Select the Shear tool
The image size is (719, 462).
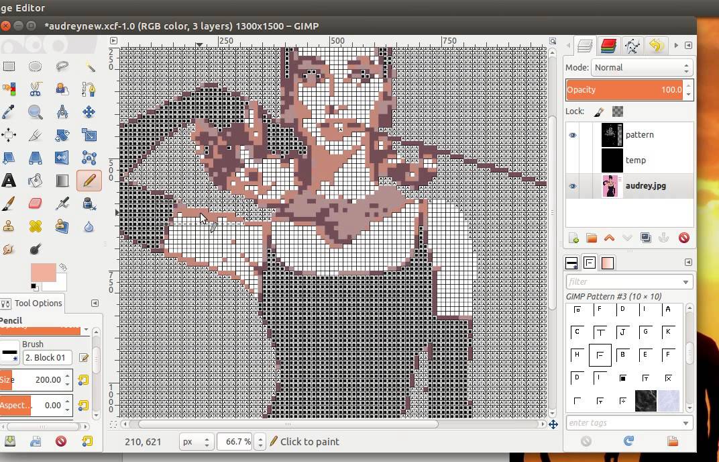(9, 158)
